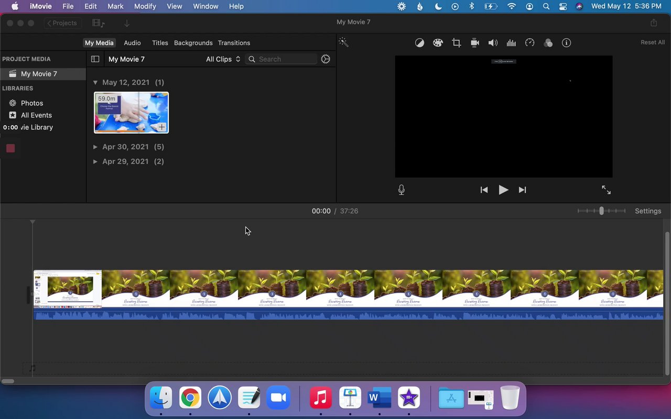Open the volume adjustment tool

[493, 43]
